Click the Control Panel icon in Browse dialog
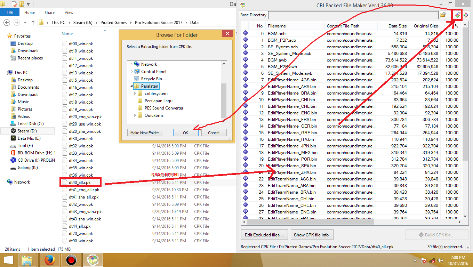 click(x=137, y=72)
